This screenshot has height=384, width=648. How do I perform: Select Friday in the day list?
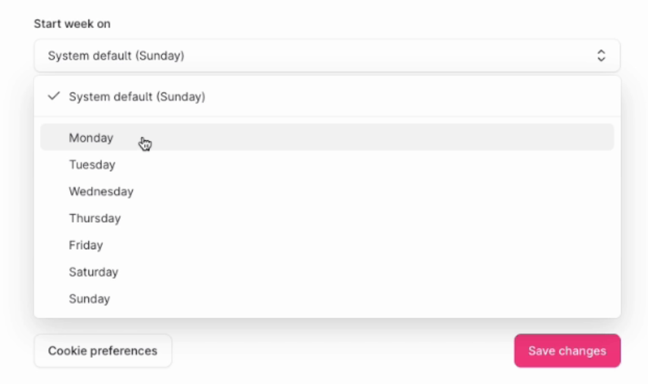pos(86,245)
